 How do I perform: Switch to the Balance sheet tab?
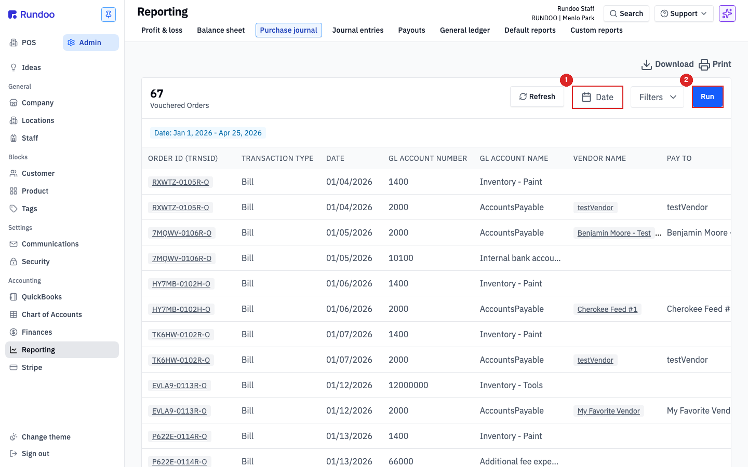pos(221,30)
